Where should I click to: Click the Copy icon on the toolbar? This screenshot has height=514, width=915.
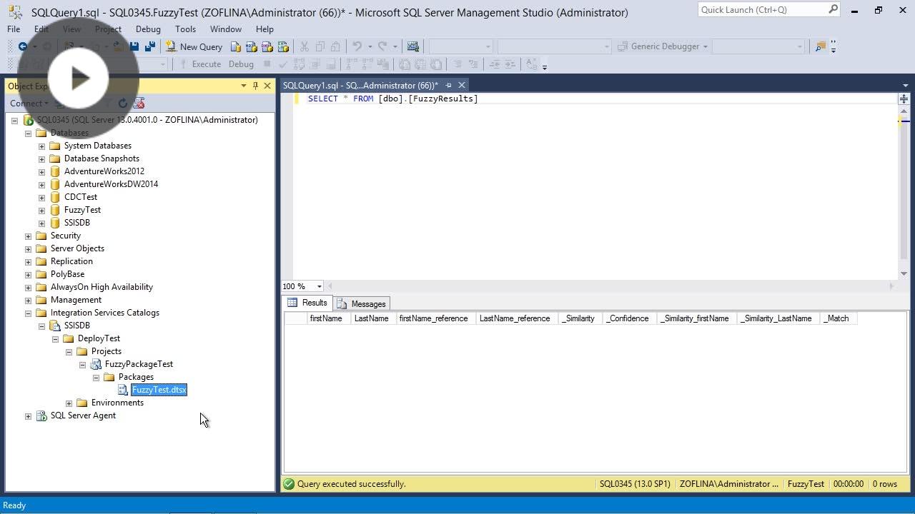(319, 46)
